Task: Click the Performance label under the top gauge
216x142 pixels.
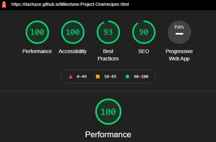Action: coord(37,51)
